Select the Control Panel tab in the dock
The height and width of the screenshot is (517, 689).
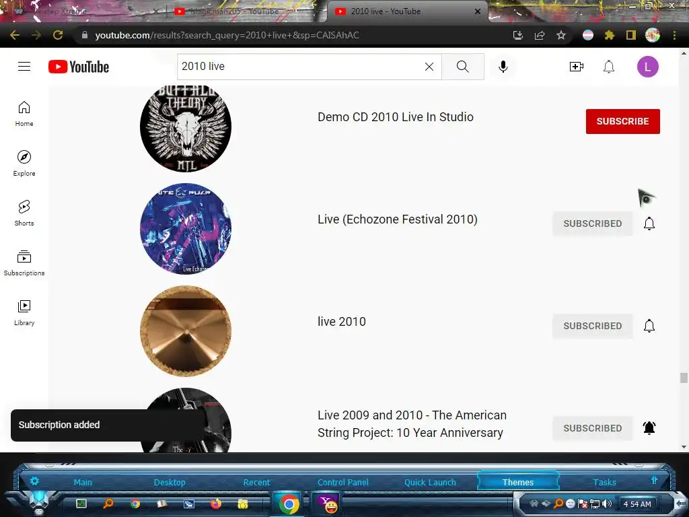[342, 482]
